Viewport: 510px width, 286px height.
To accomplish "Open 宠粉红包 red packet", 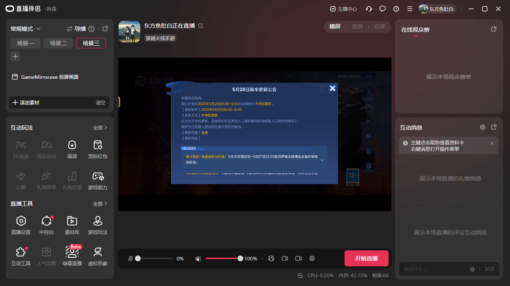I will tap(98, 149).
